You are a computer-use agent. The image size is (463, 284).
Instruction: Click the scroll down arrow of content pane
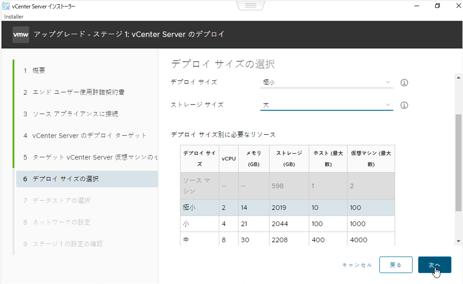tap(458, 240)
